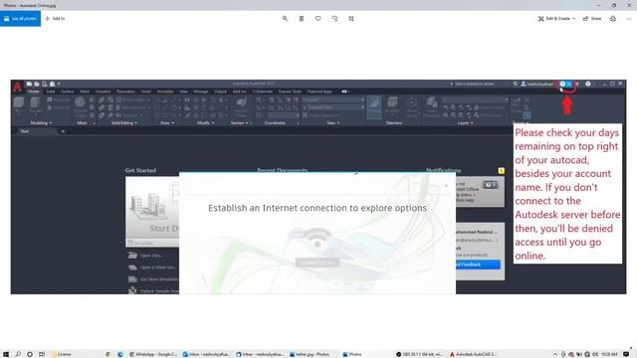This screenshot has width=637, height=358.
Task: Switch to Autodesk AutoCAD taskbar window
Action: [474, 354]
